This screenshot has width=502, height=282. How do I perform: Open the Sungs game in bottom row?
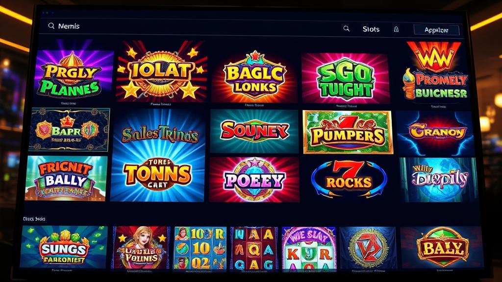(63, 247)
